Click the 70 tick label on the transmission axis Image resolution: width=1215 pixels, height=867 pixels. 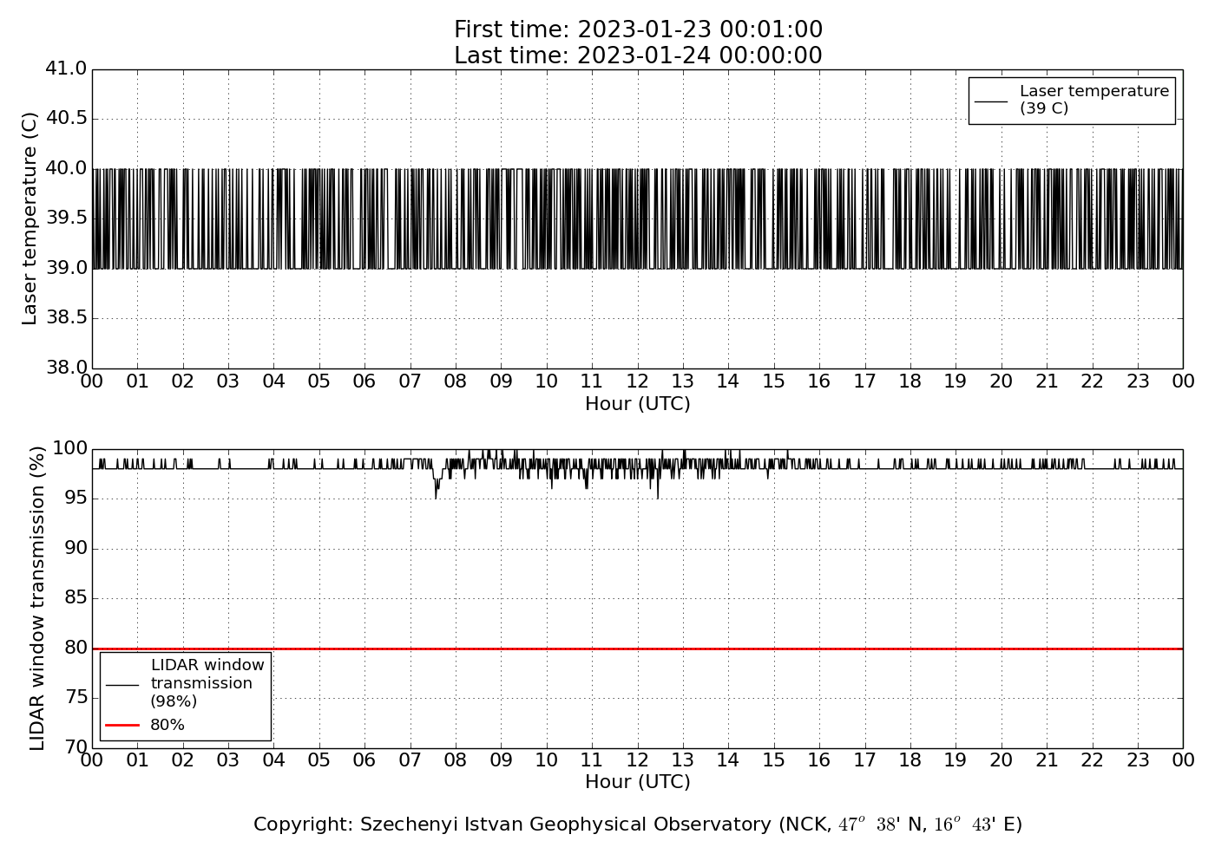76,747
